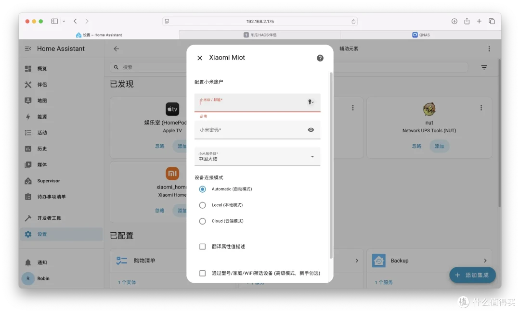Open 历史 history in sidebar

click(61, 149)
